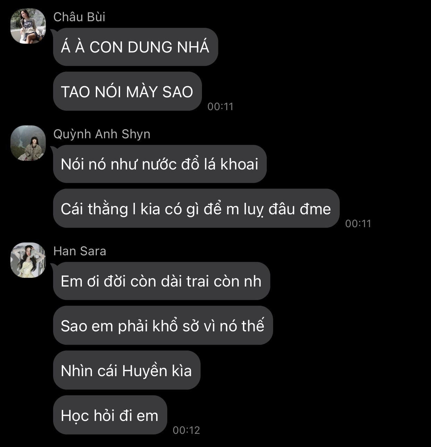The width and height of the screenshot is (431, 447).
Task: Select the message 'Á À CON DUNG NHÁ'
Action: click(x=135, y=47)
